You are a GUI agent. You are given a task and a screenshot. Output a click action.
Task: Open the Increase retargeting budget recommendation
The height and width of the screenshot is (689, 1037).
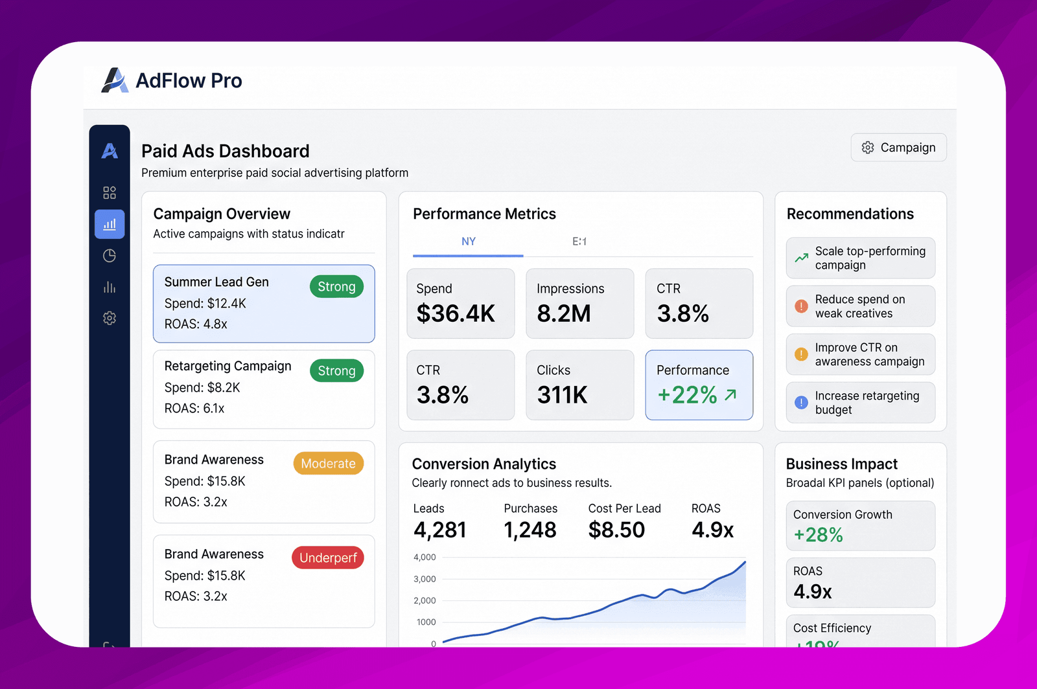861,402
